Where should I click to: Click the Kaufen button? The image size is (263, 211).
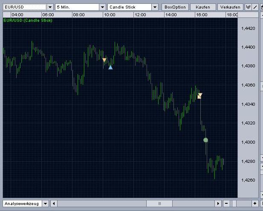203,7
